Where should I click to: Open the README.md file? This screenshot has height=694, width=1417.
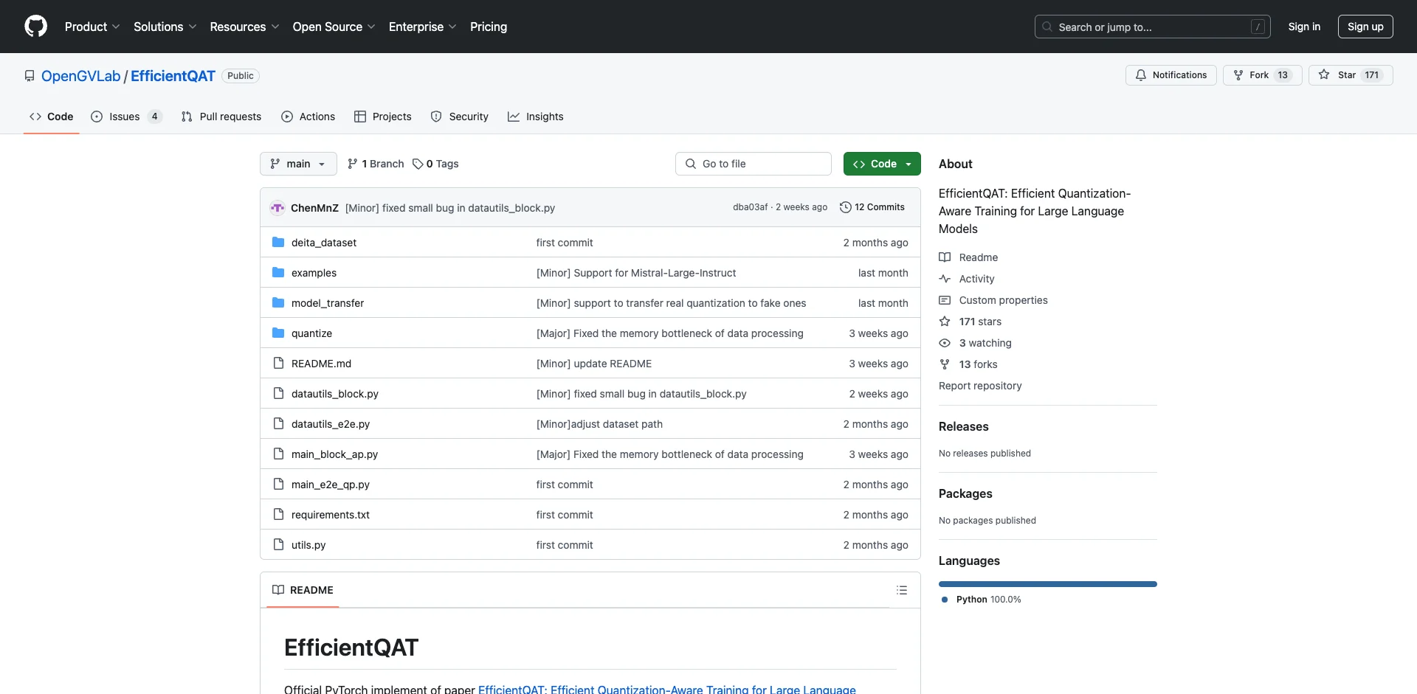321,364
